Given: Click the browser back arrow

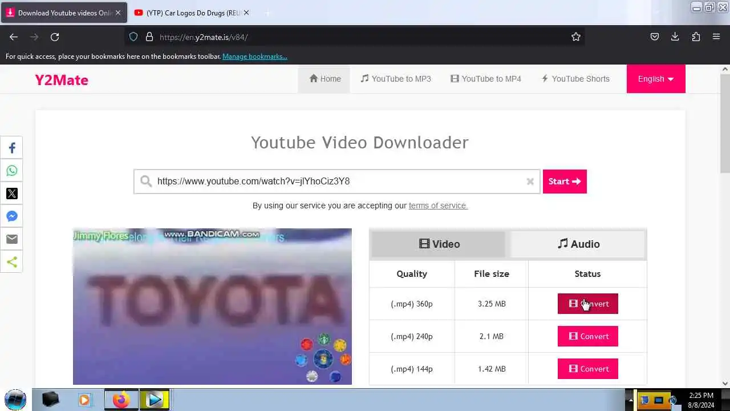Looking at the screenshot, I should click(14, 37).
